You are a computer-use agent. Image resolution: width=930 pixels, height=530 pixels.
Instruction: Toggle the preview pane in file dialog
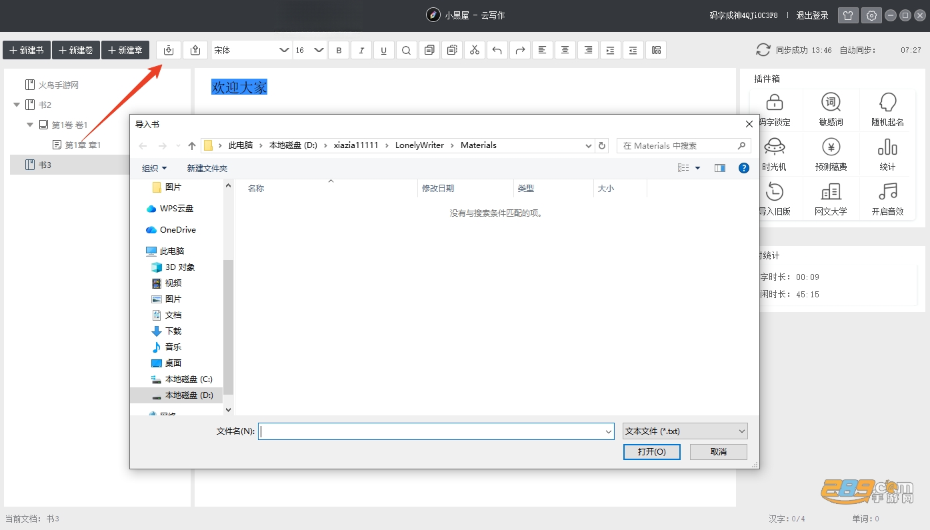[719, 168]
